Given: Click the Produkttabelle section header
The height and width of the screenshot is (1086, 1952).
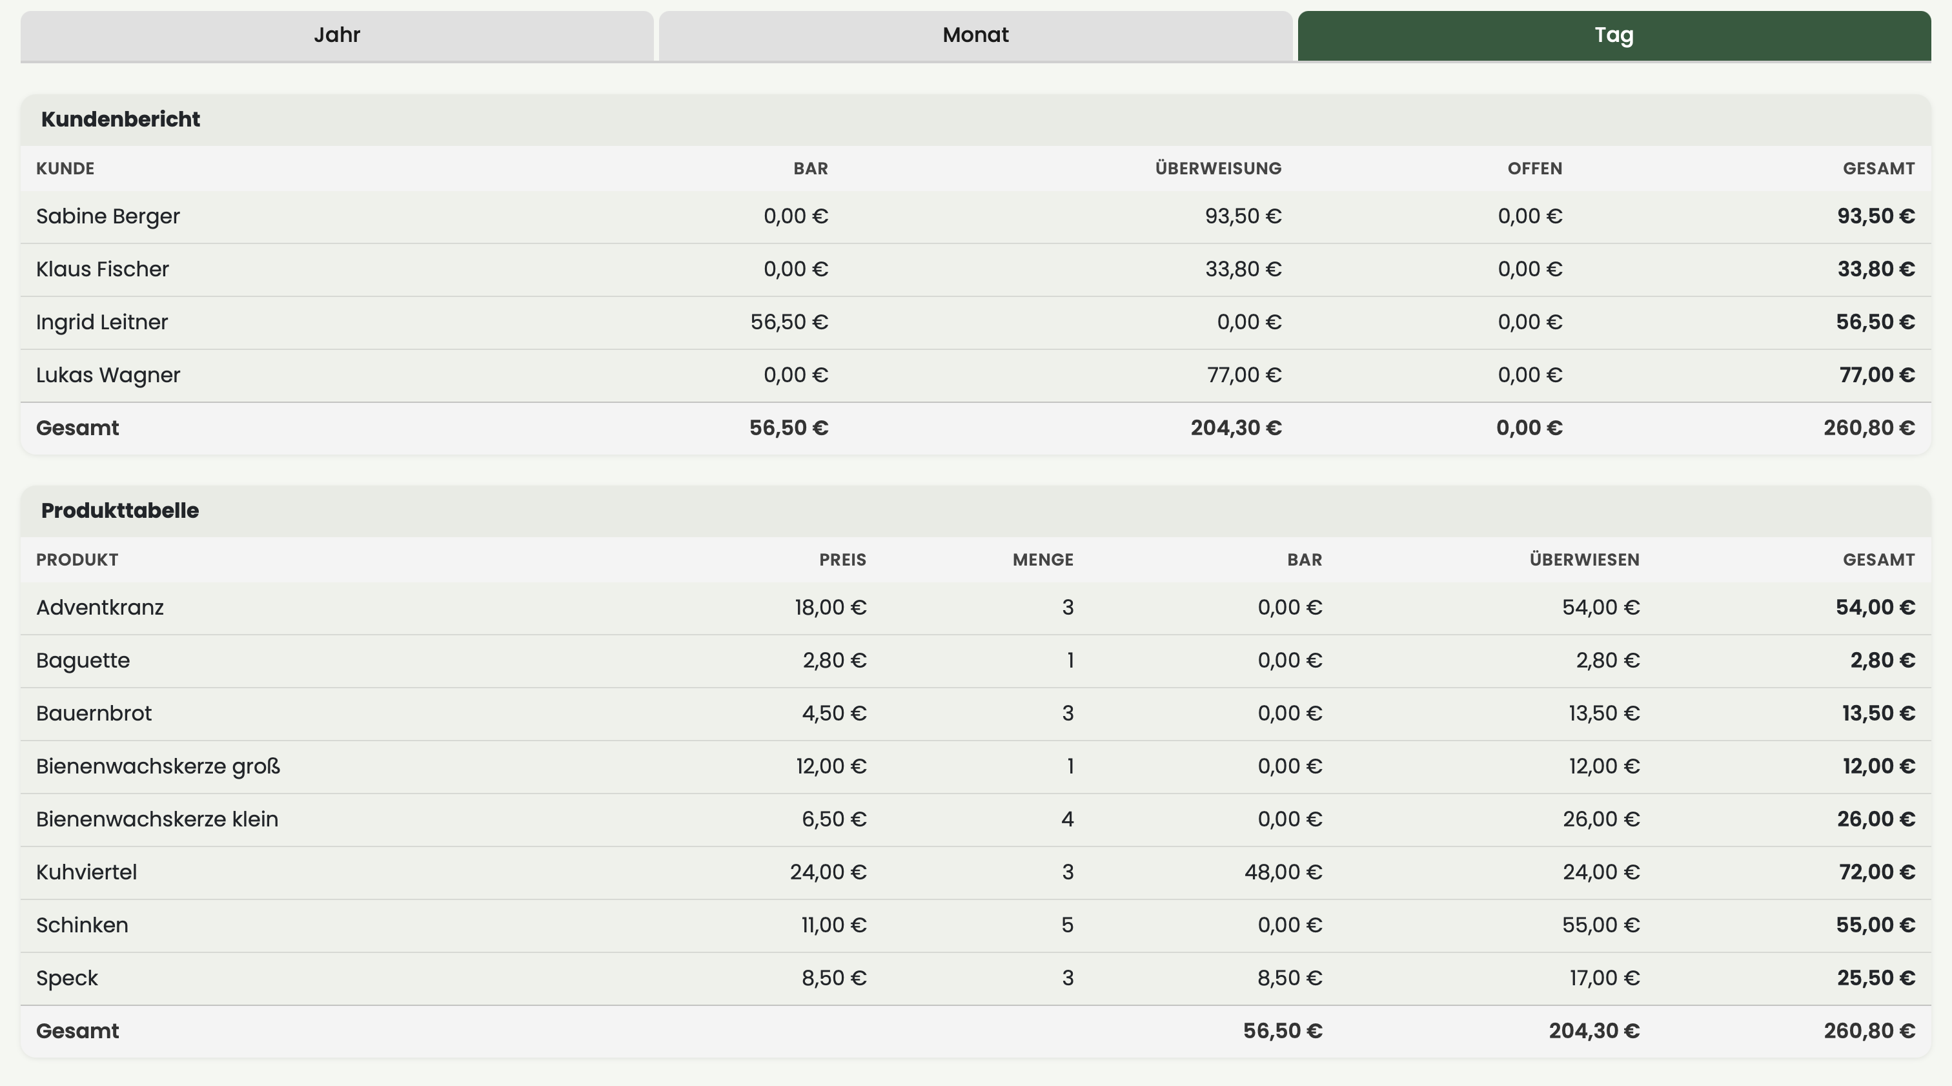Looking at the screenshot, I should [119, 510].
